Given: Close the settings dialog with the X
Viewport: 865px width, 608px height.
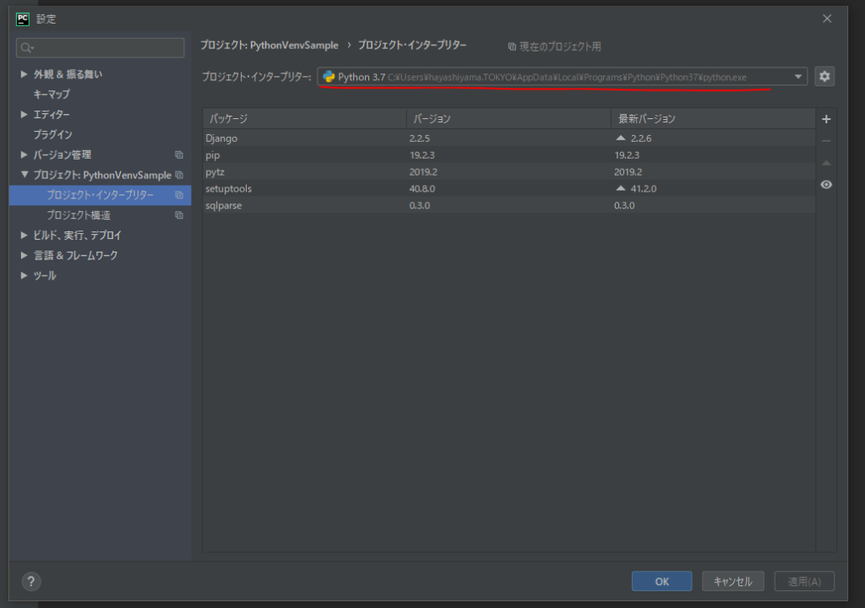Looking at the screenshot, I should click(x=827, y=19).
